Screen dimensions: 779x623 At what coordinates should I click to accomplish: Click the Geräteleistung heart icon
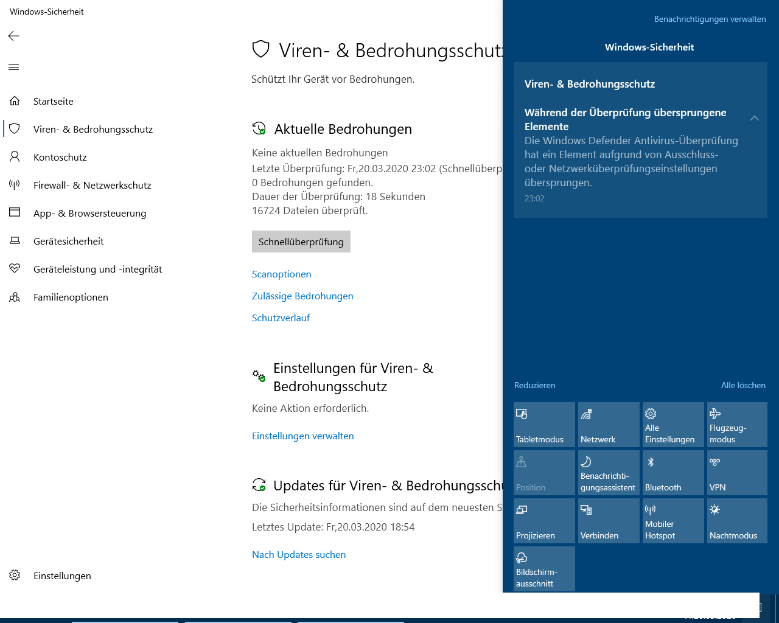click(x=15, y=269)
